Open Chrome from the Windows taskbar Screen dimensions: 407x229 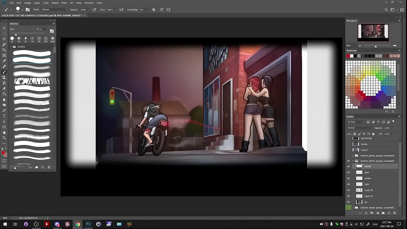[x=78, y=224]
